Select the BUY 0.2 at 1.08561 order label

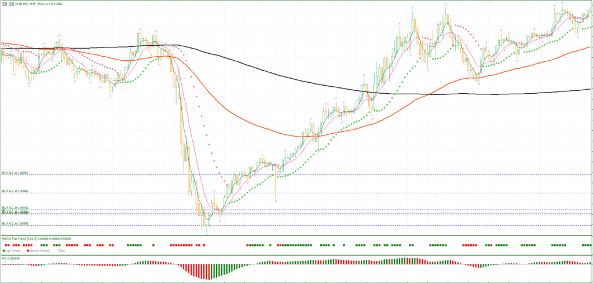[16, 172]
